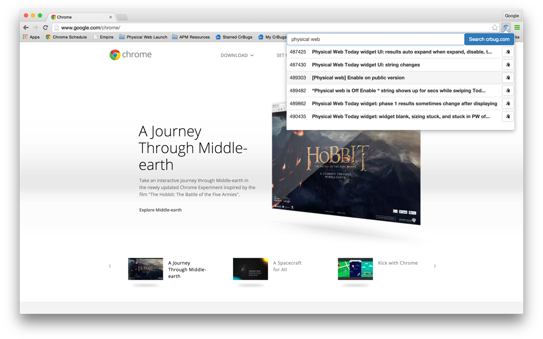The image size is (543, 339).
Task: Open Physical Web Launch bookmark folder
Action: tap(143, 37)
